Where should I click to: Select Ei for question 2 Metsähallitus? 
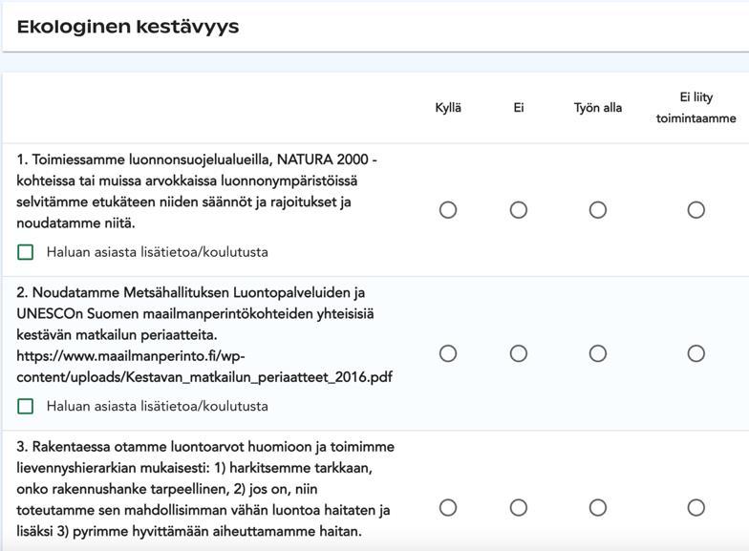(x=519, y=353)
